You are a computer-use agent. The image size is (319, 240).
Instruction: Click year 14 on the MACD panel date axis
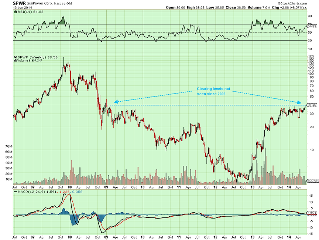point(289,237)
